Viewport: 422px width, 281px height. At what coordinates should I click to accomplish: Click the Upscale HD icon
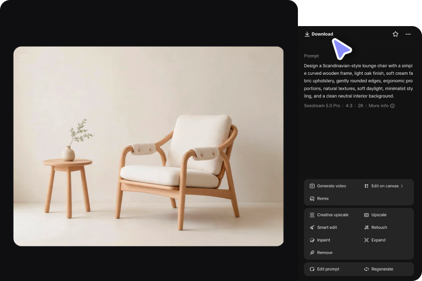(366, 215)
